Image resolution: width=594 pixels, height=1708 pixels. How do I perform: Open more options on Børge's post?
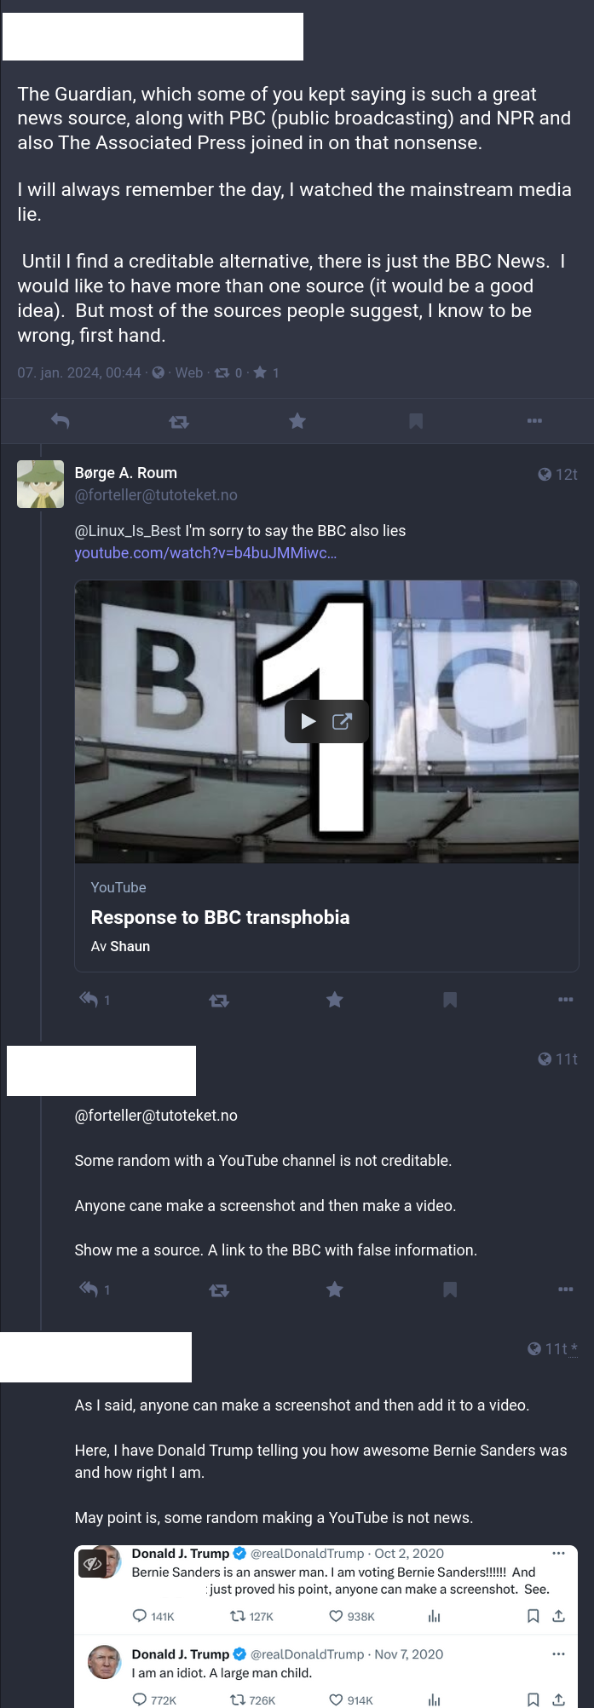(x=566, y=1000)
